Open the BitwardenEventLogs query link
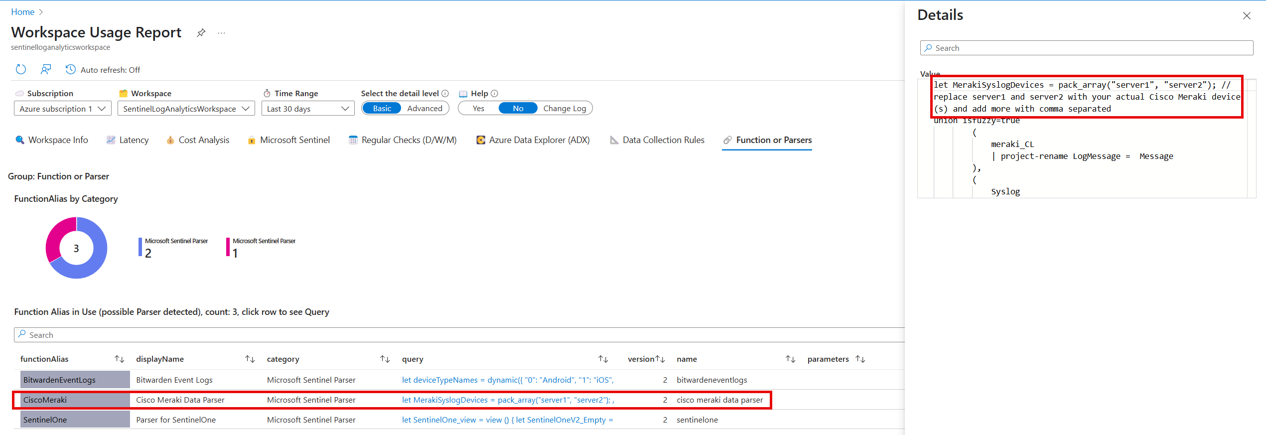Image resolution: width=1266 pixels, height=435 pixels. click(x=507, y=380)
